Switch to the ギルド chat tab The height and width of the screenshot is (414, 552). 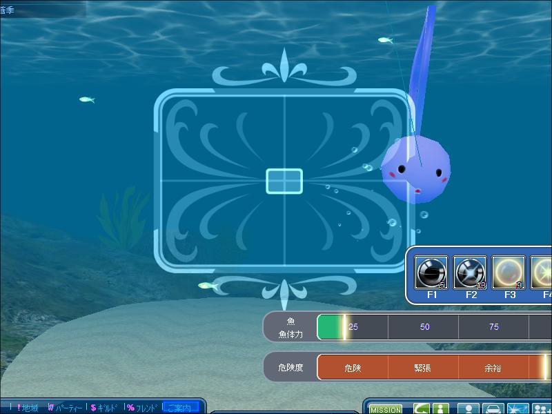(x=104, y=408)
